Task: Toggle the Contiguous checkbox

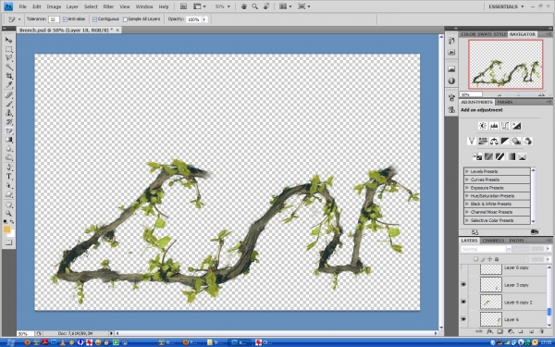Action: click(x=95, y=19)
